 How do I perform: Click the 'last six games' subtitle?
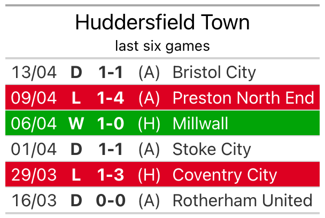click(162, 46)
